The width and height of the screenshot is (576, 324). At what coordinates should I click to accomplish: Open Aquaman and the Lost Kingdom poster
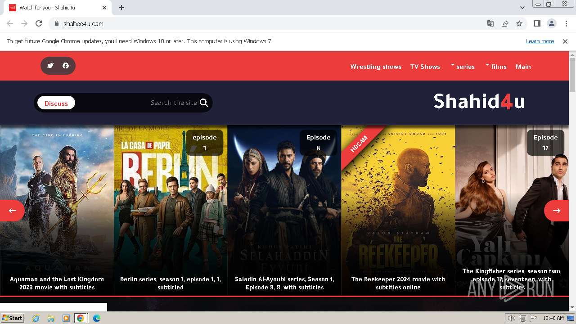coord(57,210)
